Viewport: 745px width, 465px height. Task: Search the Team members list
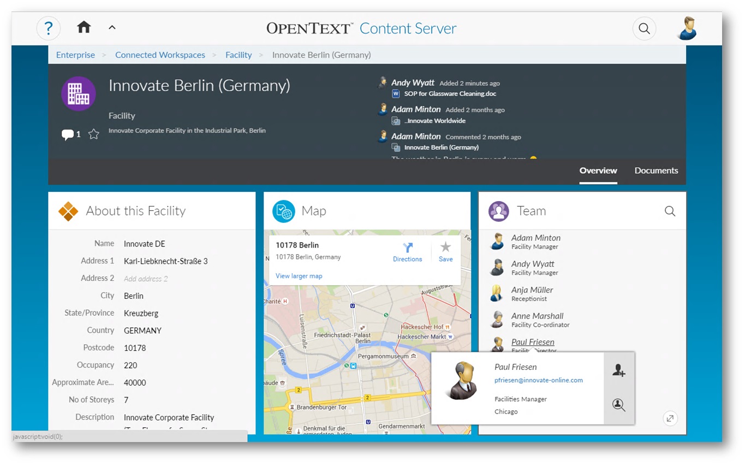point(670,211)
